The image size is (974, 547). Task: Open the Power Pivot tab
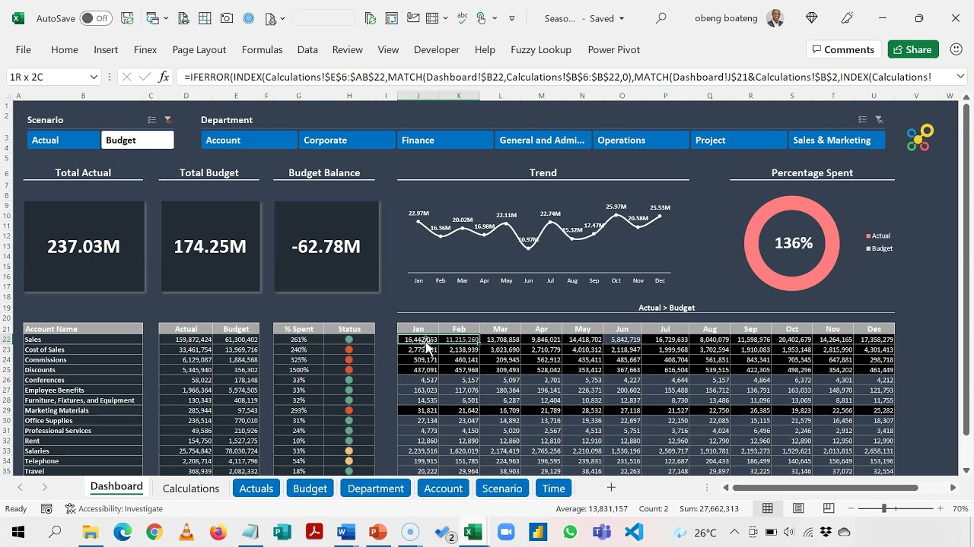pyautogui.click(x=614, y=49)
